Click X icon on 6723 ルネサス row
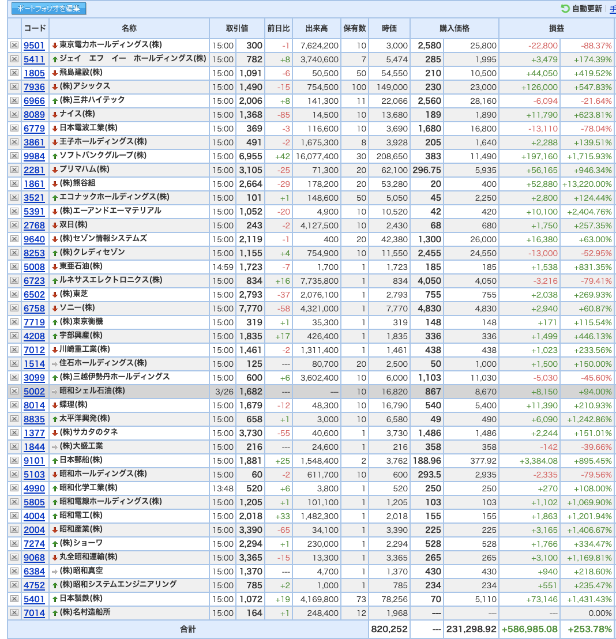 (14, 281)
